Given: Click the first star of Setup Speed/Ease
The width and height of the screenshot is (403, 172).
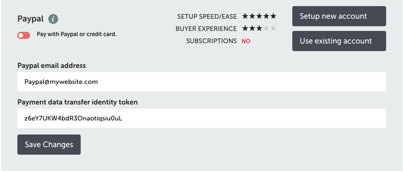Looking at the screenshot, I should pos(245,16).
